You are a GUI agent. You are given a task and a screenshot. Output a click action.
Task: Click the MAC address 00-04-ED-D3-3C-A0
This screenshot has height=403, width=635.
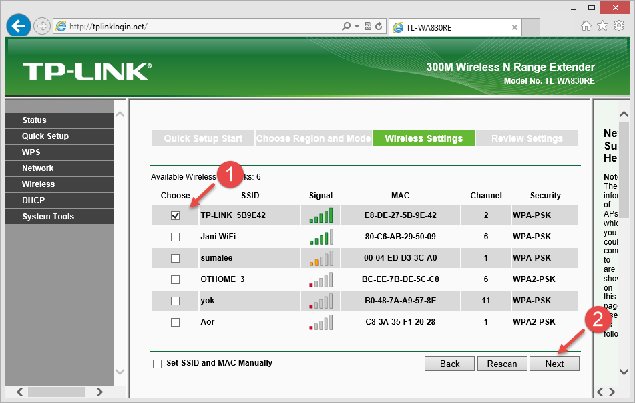click(400, 258)
